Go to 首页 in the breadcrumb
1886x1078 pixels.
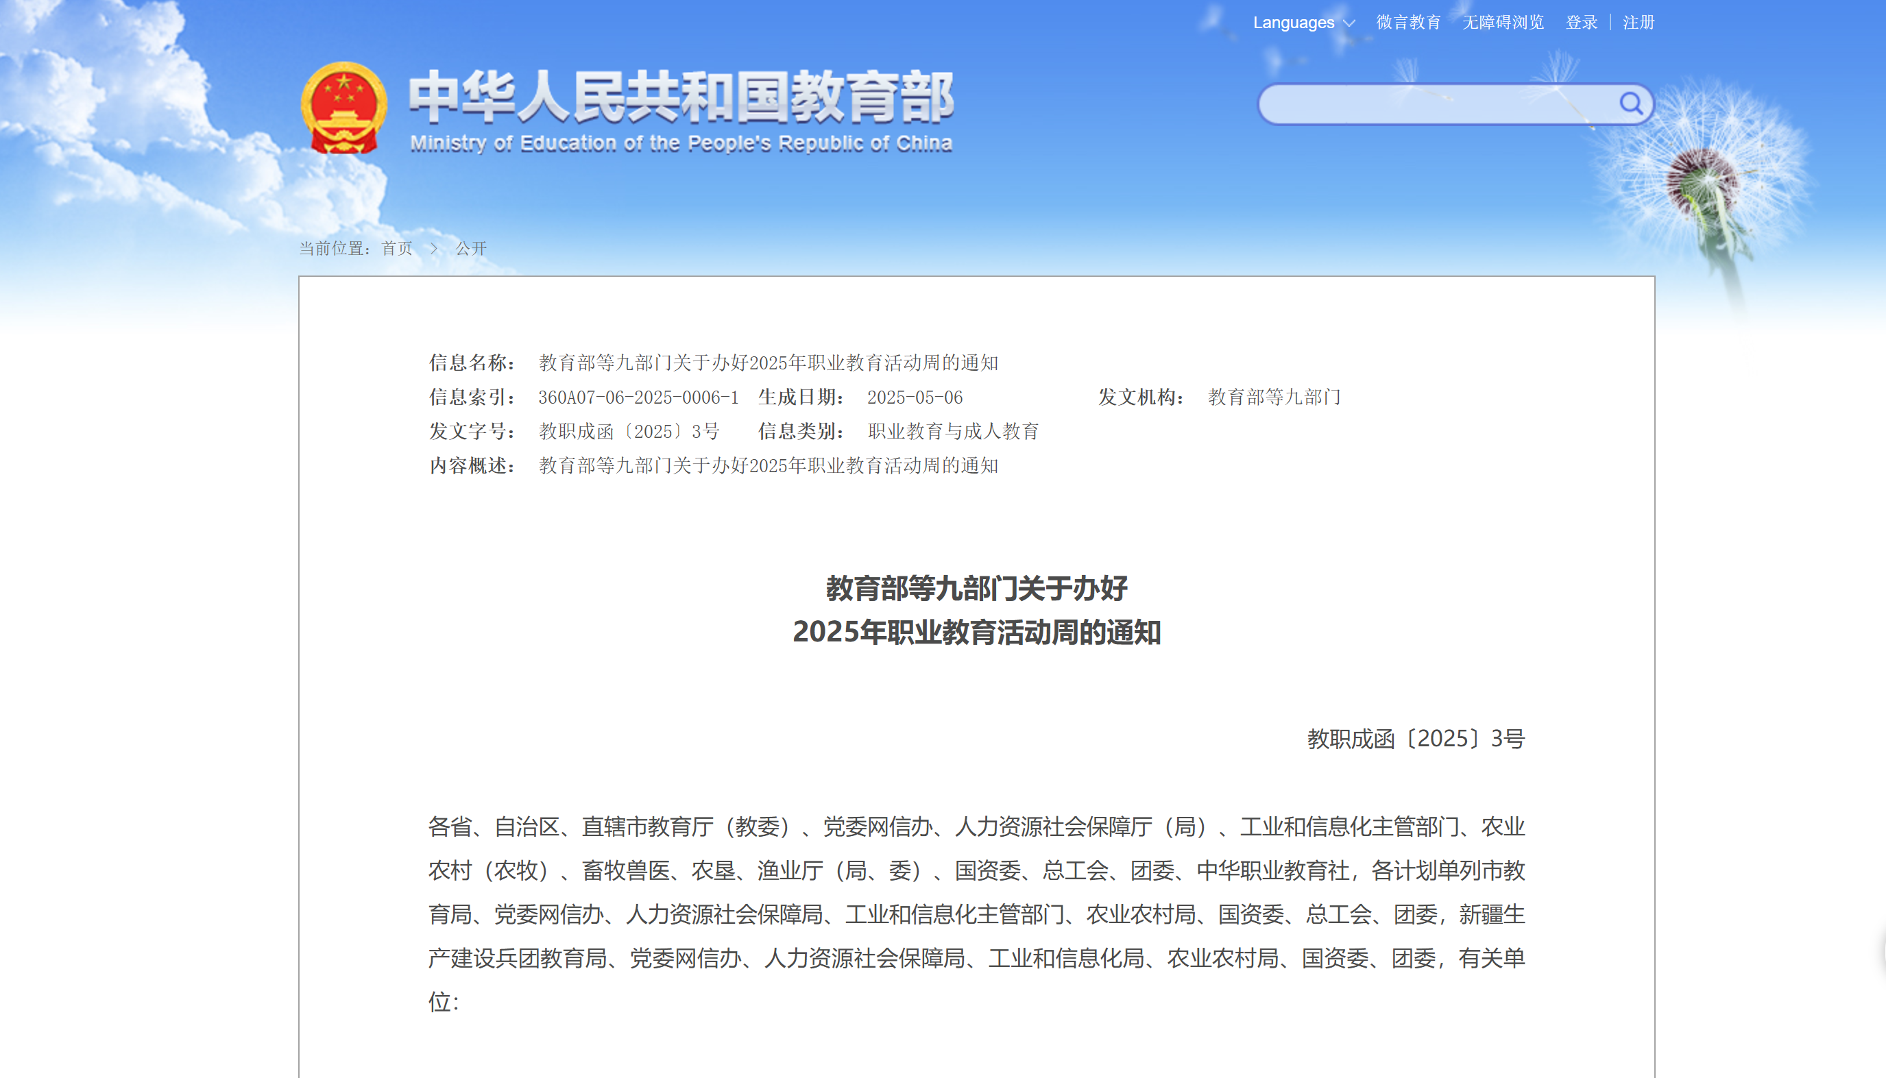[396, 248]
